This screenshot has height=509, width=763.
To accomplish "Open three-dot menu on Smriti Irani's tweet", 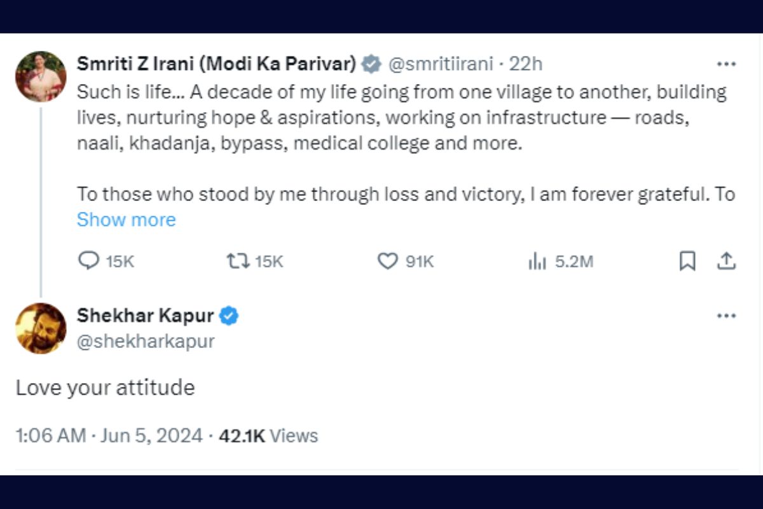I will (x=726, y=64).
